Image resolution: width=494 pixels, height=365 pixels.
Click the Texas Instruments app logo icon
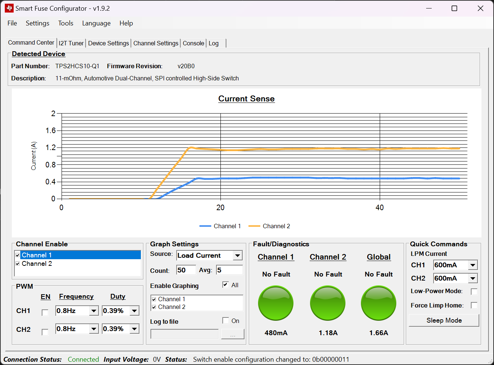(9, 8)
